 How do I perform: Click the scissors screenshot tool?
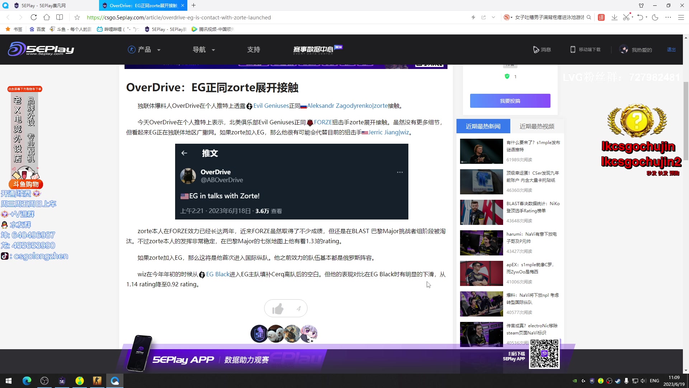coord(626,17)
